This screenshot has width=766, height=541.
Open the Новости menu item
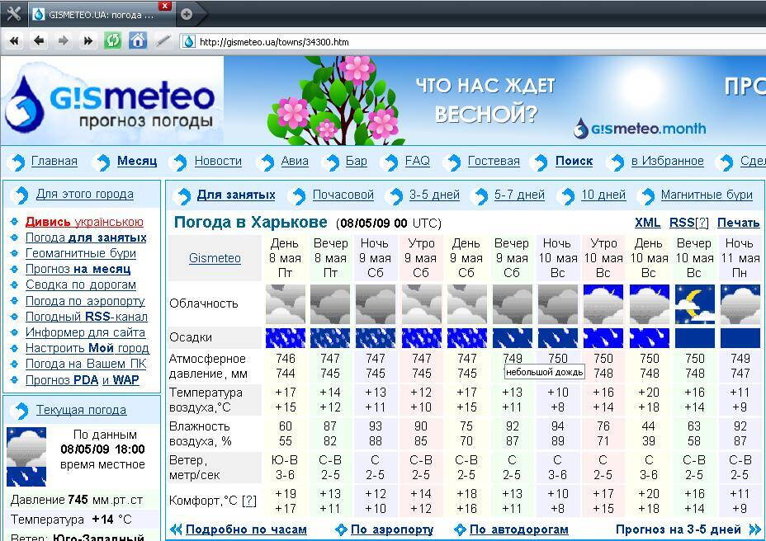point(218,161)
